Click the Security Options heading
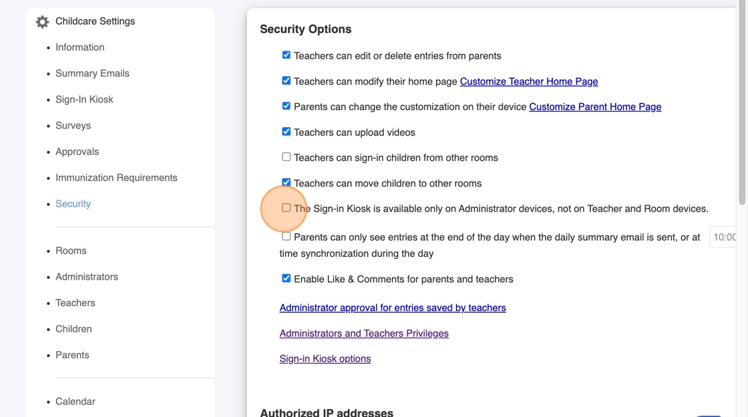Screen dimensions: 748x417 (305, 29)
